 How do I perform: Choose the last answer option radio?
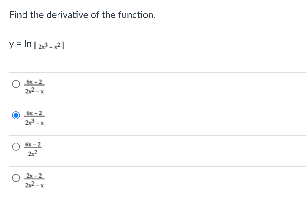(16, 178)
